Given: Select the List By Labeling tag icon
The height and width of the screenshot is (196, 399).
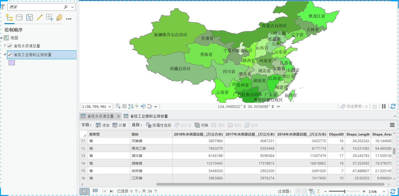Looking at the screenshot, I should pyautogui.click(x=59, y=17).
